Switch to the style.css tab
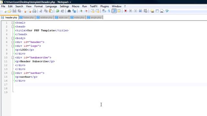 tap(62, 17)
